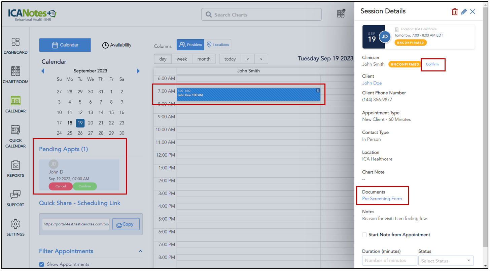The width and height of the screenshot is (491, 271).
Task: Open the Reports sidebar icon
Action: pyautogui.click(x=15, y=165)
